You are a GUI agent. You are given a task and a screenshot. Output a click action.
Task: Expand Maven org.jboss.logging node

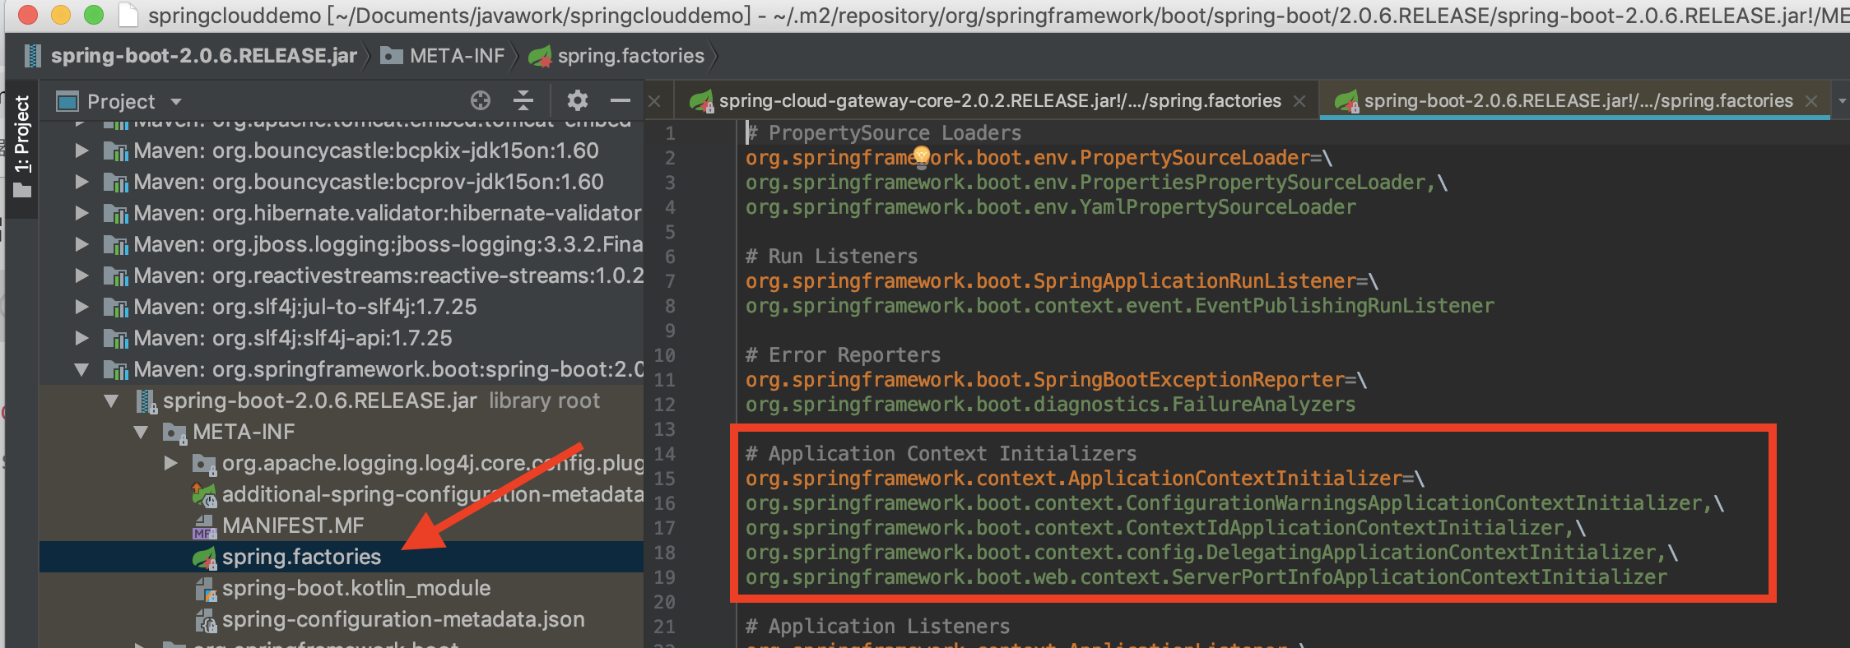pos(81,244)
